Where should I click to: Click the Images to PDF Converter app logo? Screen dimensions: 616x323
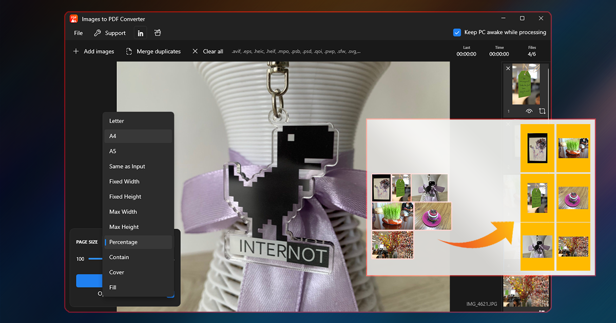click(74, 19)
